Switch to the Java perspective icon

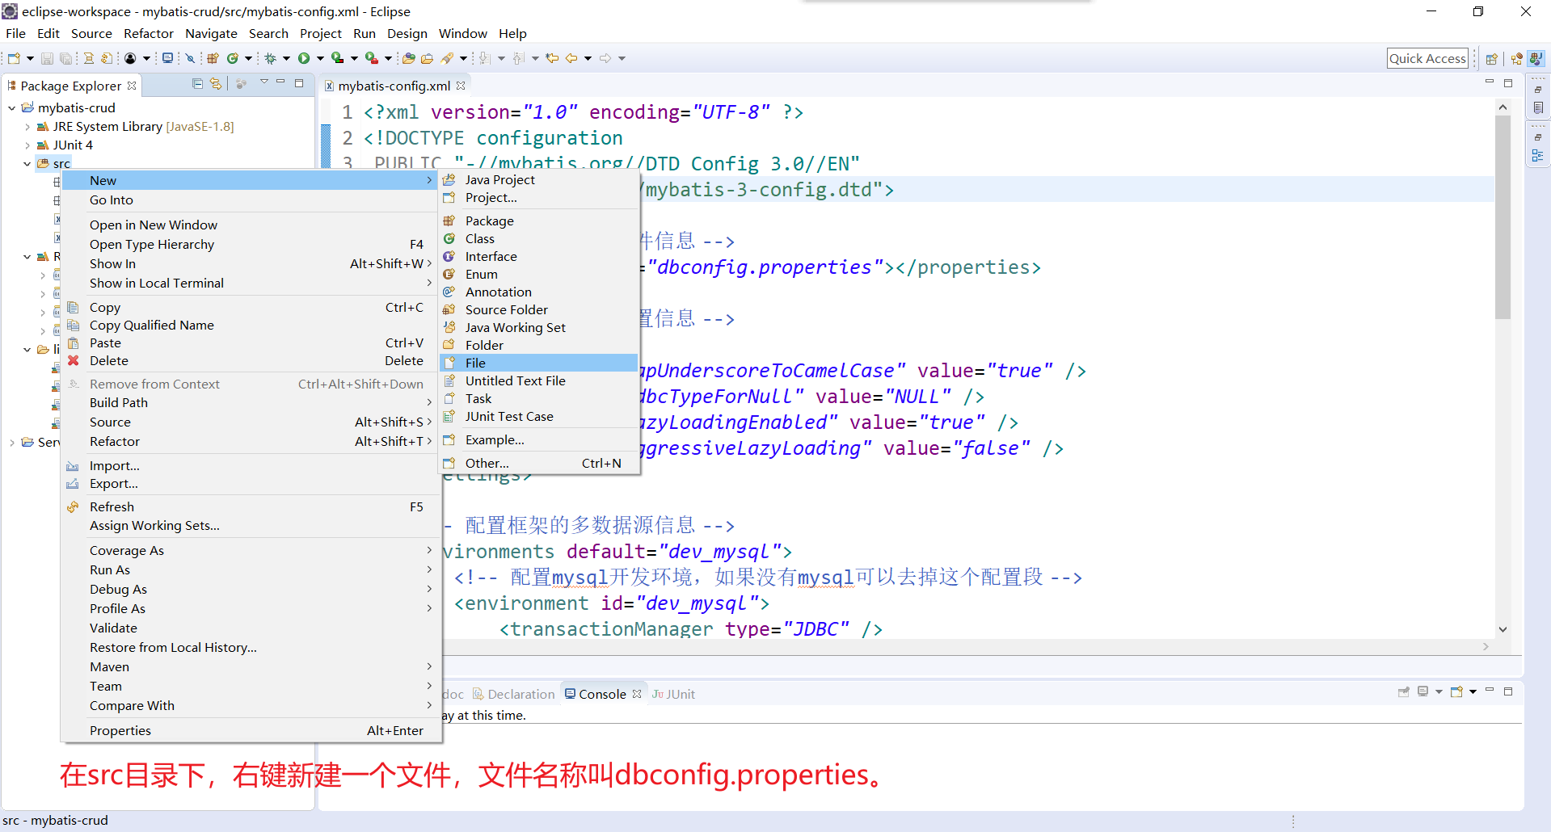click(1536, 58)
